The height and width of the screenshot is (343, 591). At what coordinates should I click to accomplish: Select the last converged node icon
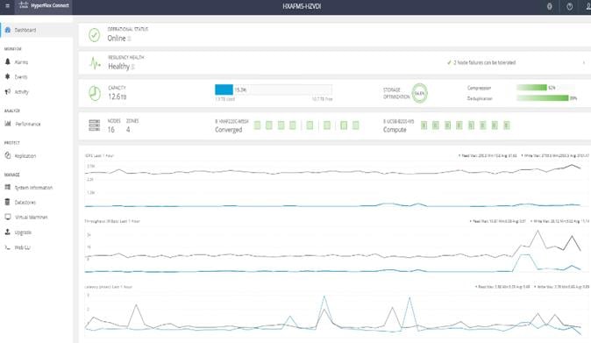(355, 125)
